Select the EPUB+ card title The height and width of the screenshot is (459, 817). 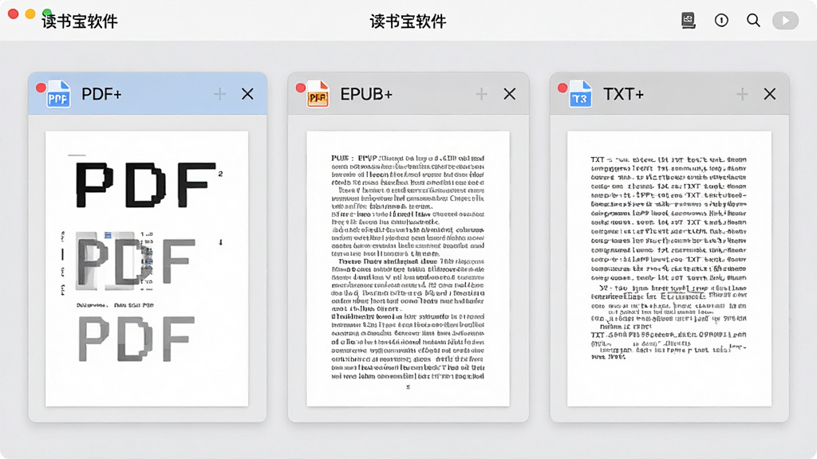(366, 94)
